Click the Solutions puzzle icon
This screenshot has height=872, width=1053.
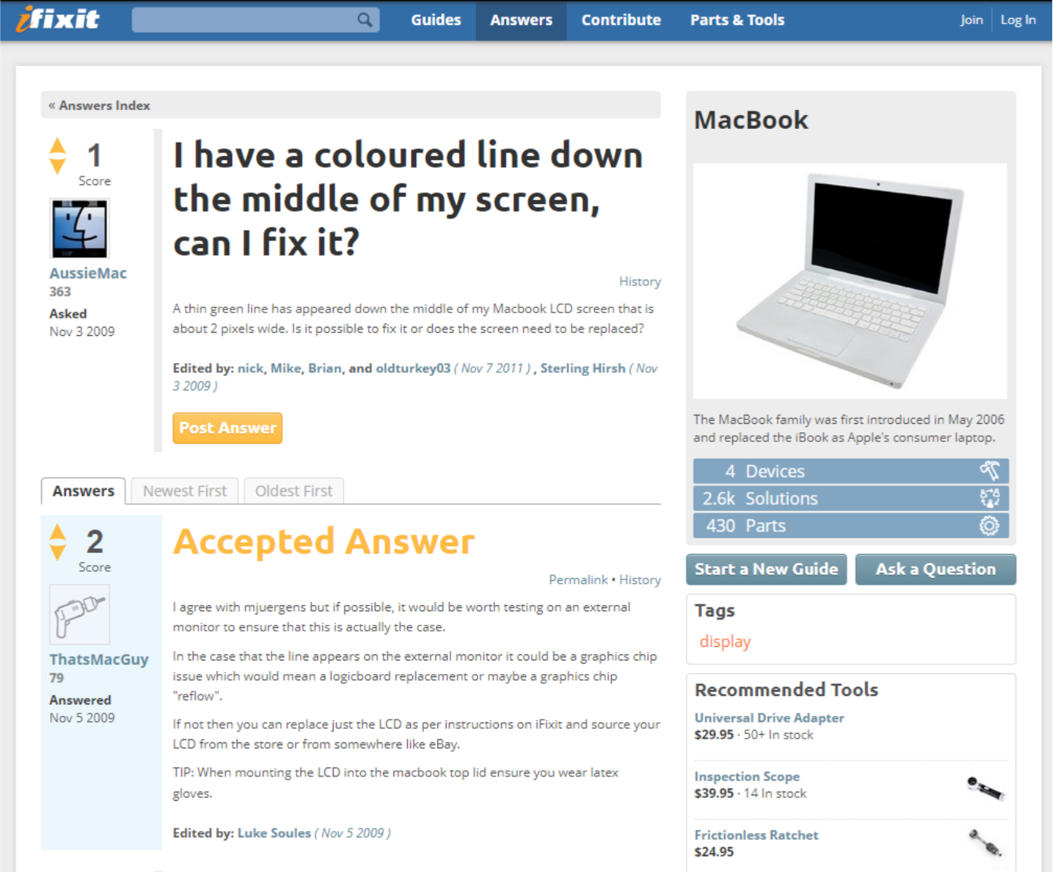tap(989, 498)
